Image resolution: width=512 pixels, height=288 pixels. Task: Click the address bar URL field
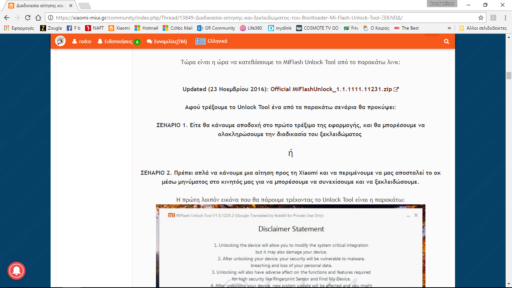click(x=262, y=18)
